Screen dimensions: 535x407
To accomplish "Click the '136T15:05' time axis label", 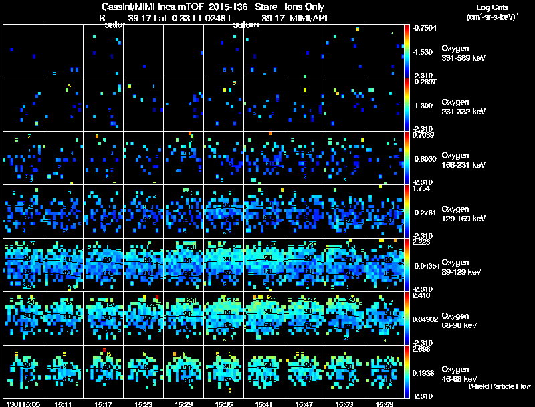I will pos(23,404).
